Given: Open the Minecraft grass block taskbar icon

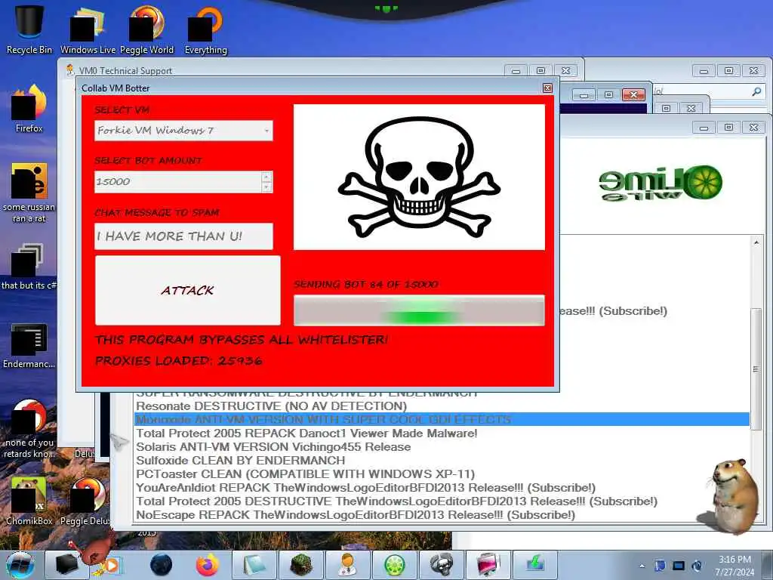Looking at the screenshot, I should (x=300, y=565).
